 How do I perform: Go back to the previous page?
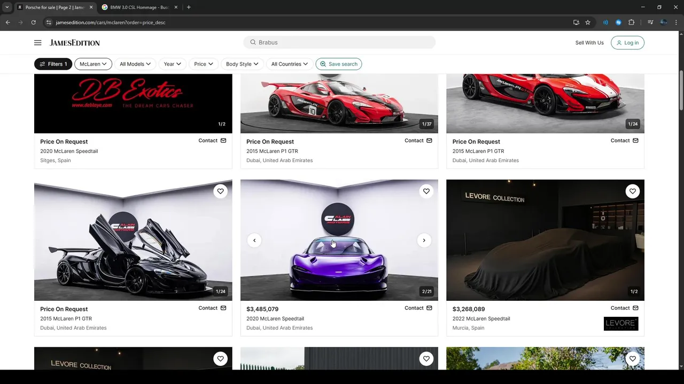pyautogui.click(x=7, y=22)
